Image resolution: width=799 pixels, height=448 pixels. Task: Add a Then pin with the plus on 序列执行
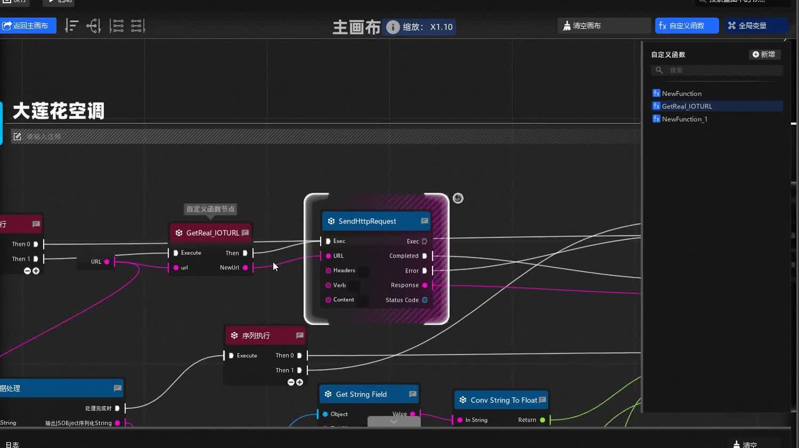(299, 382)
